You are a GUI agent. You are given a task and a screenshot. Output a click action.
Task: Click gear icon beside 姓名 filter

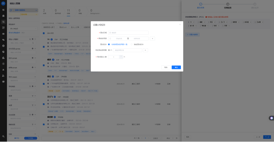[x=33, y=58]
